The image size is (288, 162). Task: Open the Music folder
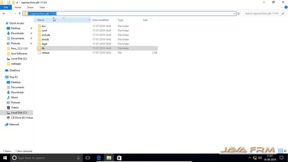click(14, 97)
